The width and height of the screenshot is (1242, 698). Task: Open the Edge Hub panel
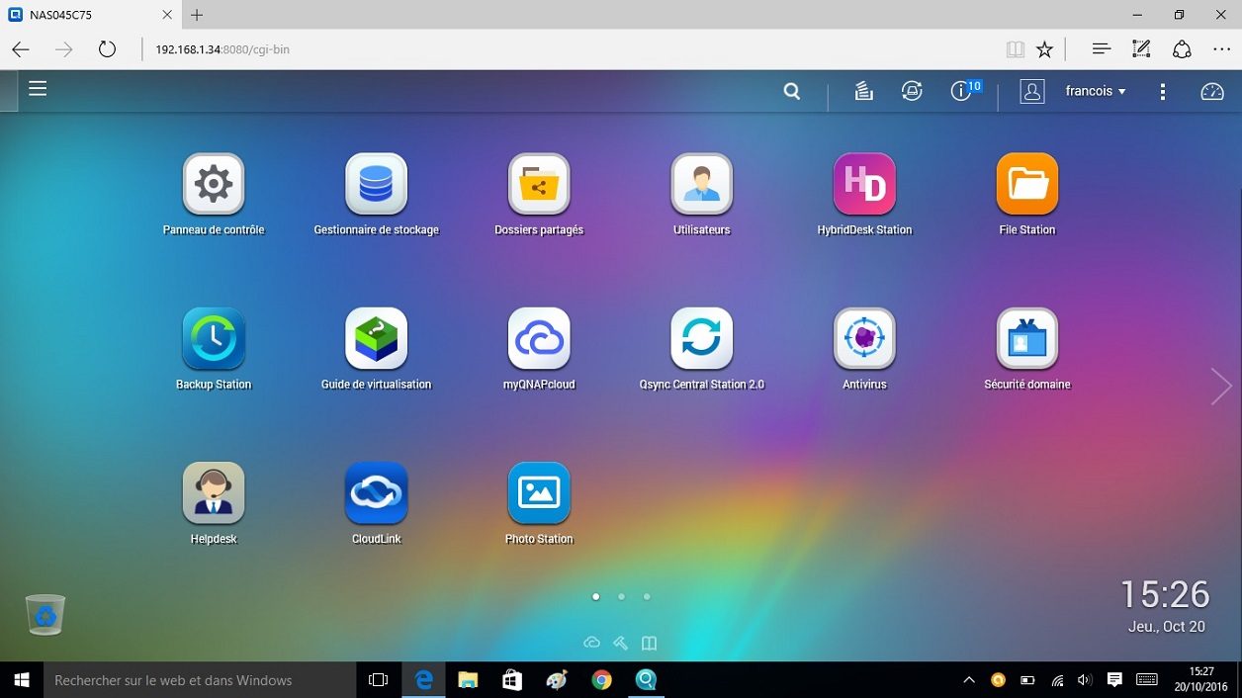(x=1101, y=48)
